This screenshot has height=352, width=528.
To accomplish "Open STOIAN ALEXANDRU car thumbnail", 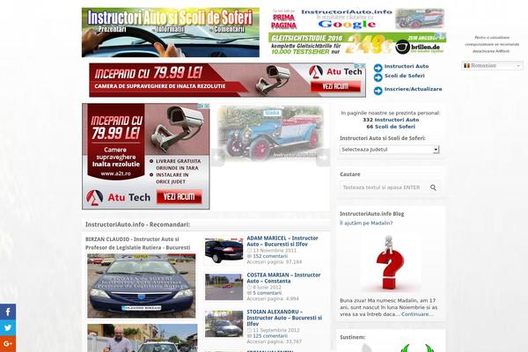I will coord(224,324).
